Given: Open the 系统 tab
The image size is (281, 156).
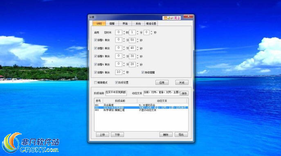Looking at the screenshot, I should click(138, 24).
